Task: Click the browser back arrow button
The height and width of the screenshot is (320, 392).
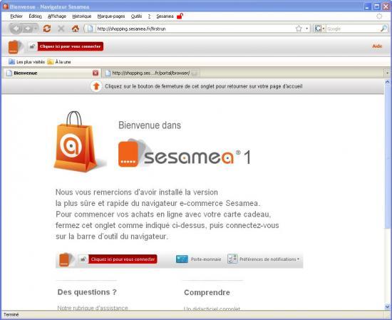Action: tap(16, 29)
